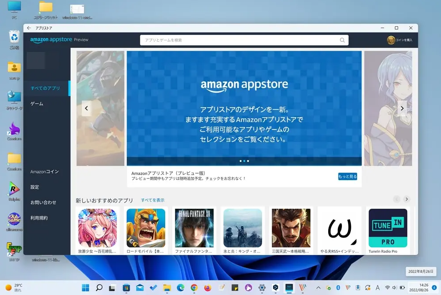The image size is (441, 295).
Task: Open the 三国天武 app icon
Action: coord(291,228)
